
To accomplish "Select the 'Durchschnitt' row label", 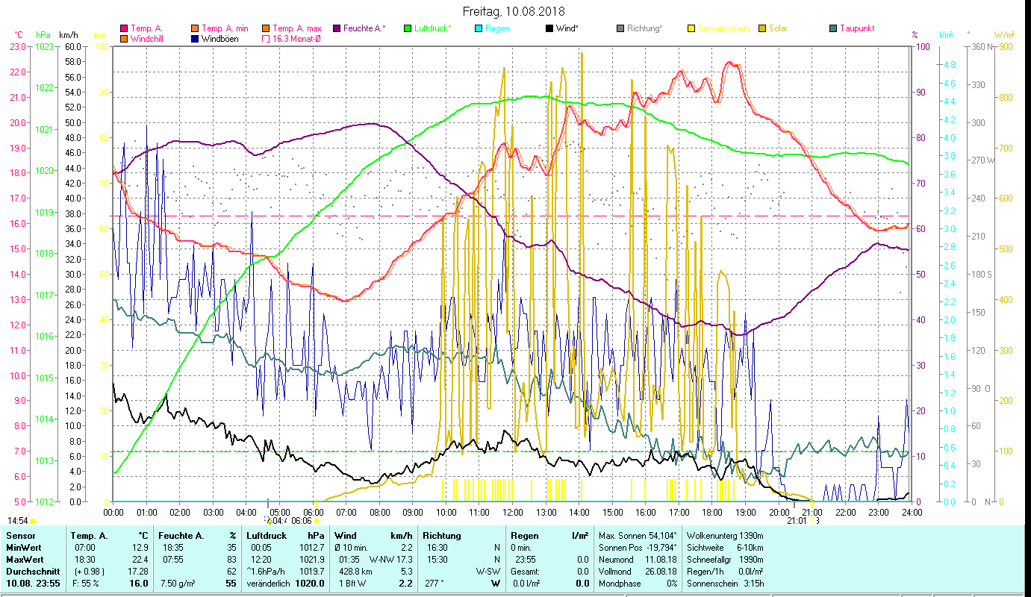I will tap(31, 571).
